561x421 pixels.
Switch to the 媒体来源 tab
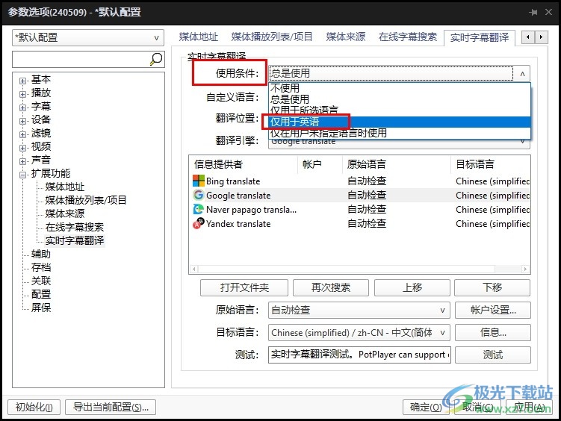tap(346, 37)
